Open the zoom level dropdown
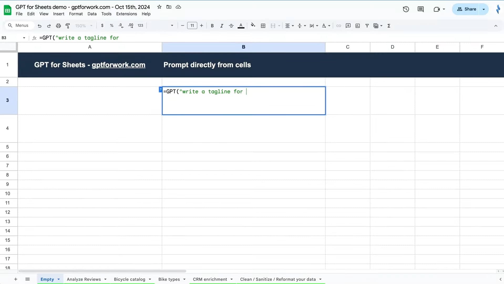 tap(84, 26)
